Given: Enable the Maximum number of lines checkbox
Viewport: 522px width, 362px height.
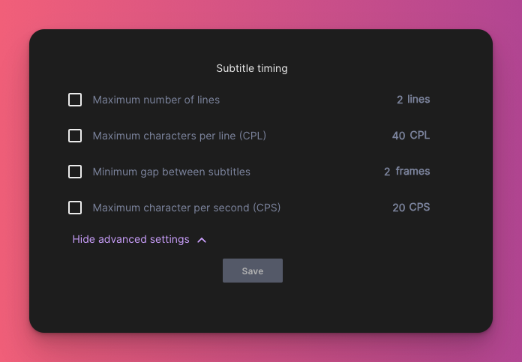Looking at the screenshot, I should pos(75,100).
